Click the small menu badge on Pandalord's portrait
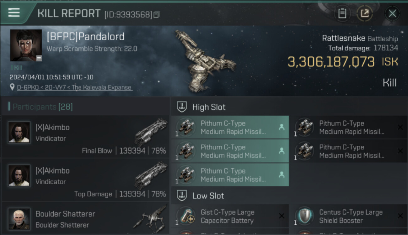This screenshot has width=408, height=235. [x=39, y=58]
